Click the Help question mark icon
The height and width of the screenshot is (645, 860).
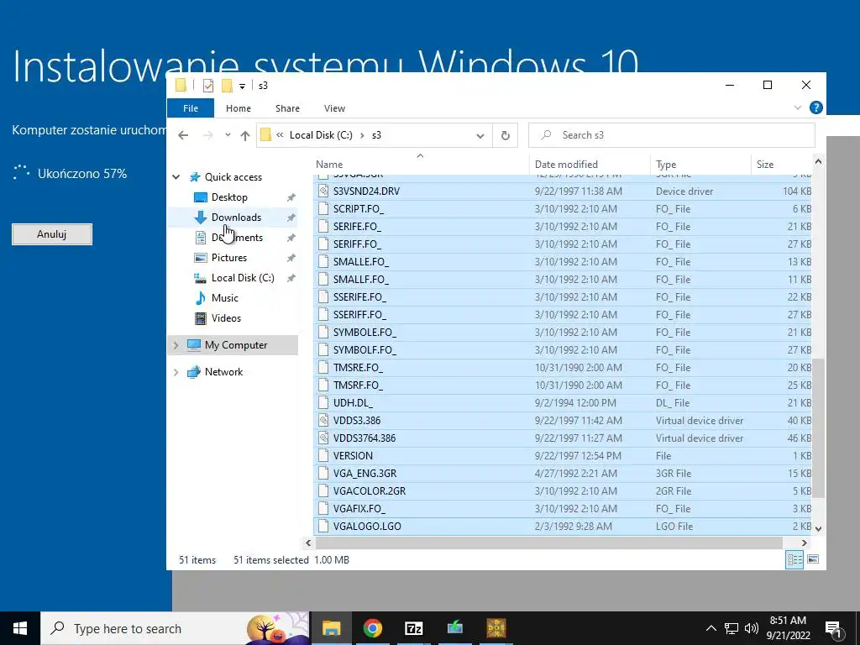pos(815,107)
